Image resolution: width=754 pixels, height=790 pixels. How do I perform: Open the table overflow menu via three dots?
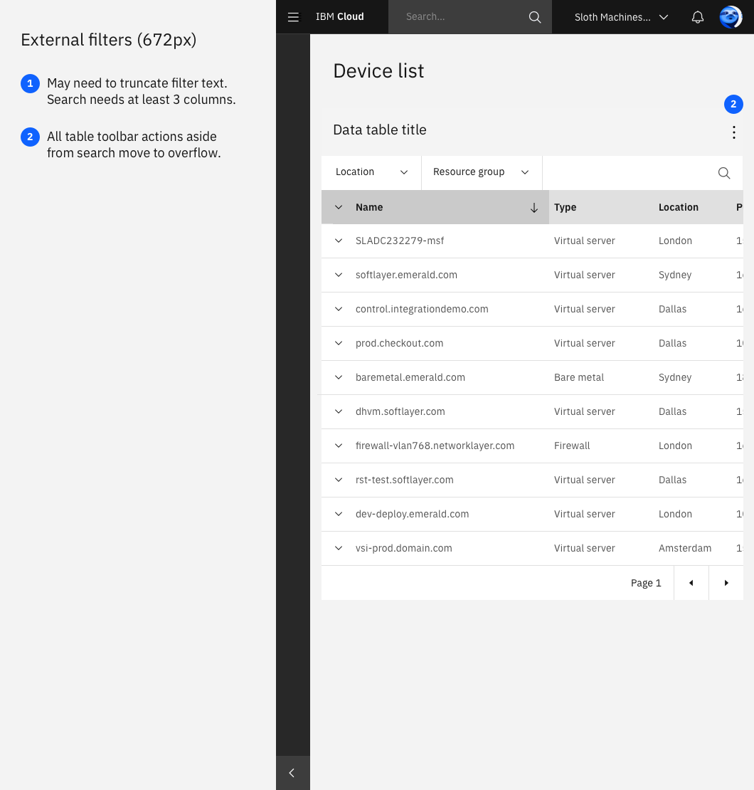pos(733,132)
